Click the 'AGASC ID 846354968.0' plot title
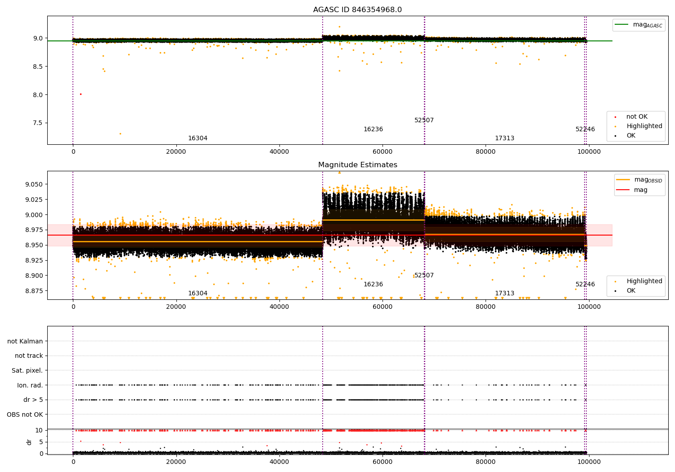The image size is (675, 472). [x=357, y=10]
